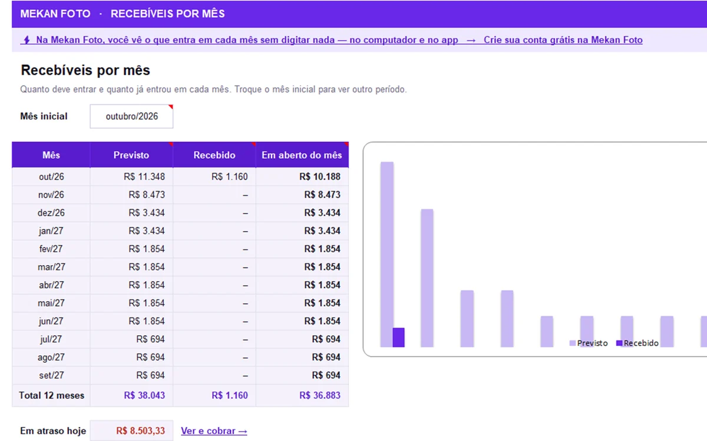Select the overdue amount 'R$ 8.503,33'
The width and height of the screenshot is (707, 441).
(140, 431)
